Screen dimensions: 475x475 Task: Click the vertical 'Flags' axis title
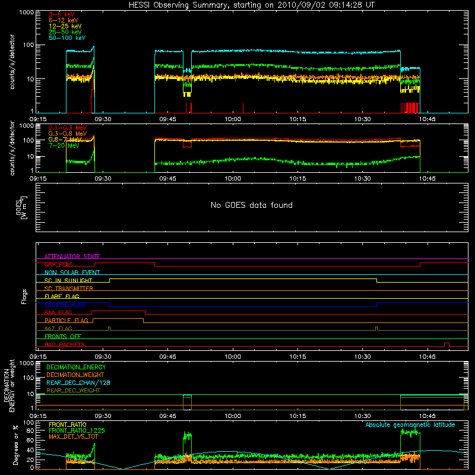24,296
